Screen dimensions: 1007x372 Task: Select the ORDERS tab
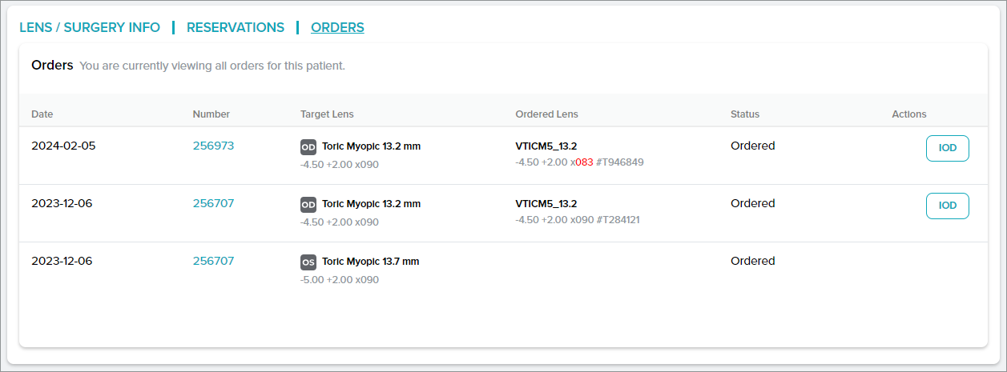337,27
